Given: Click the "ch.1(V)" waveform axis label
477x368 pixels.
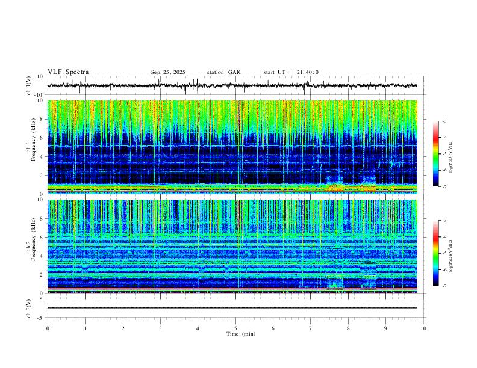Looking at the screenshot, I should (29, 85).
